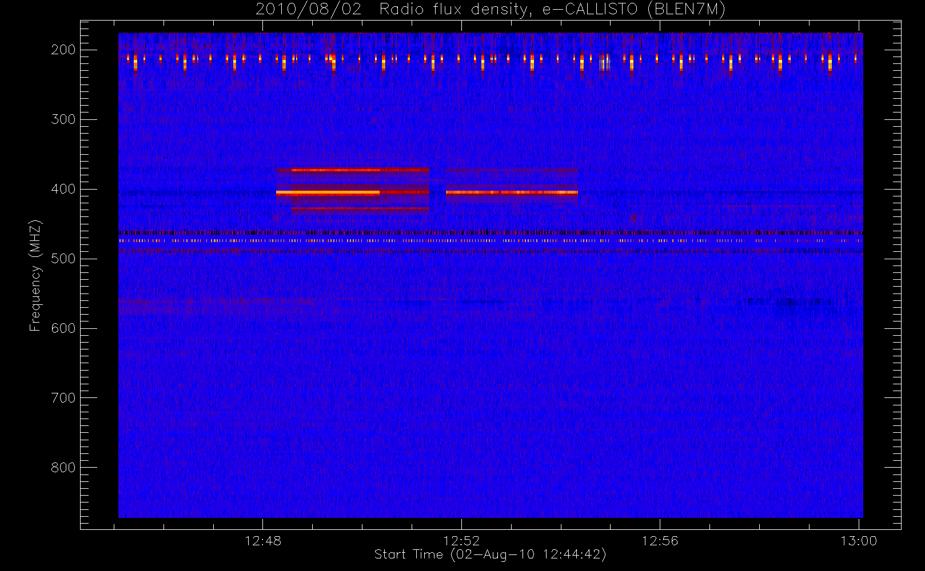
Task: Click the 12:48 time tick label
Action: coord(263,541)
